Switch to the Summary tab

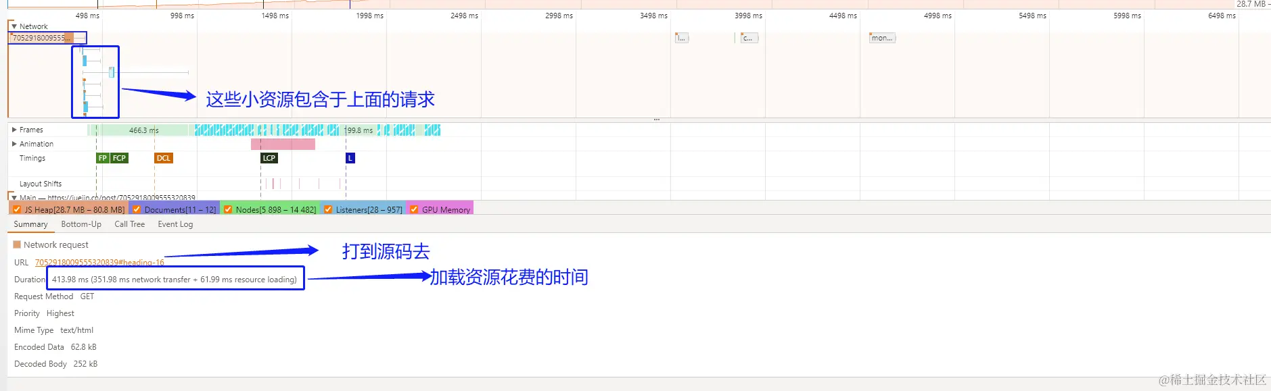click(x=30, y=224)
